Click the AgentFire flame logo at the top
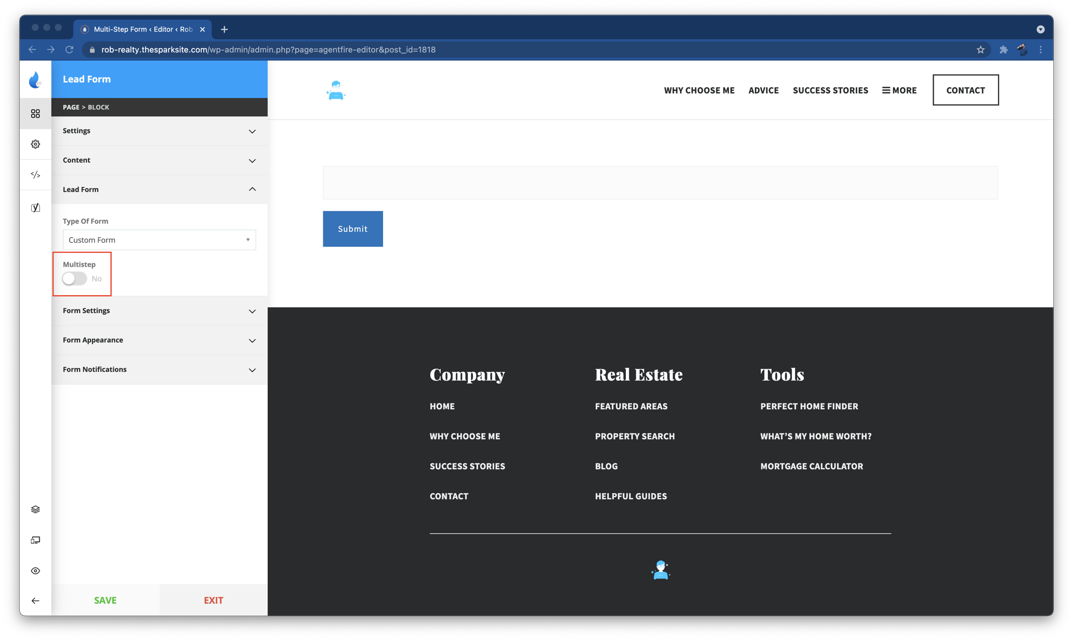The height and width of the screenshot is (640, 1073). [35, 79]
